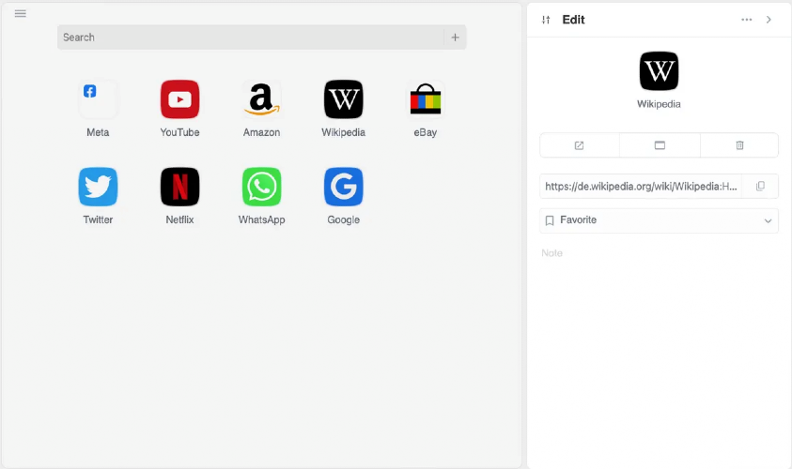Viewport: 792px width, 469px height.
Task: Copy the URL with copy icon
Action: 760,186
